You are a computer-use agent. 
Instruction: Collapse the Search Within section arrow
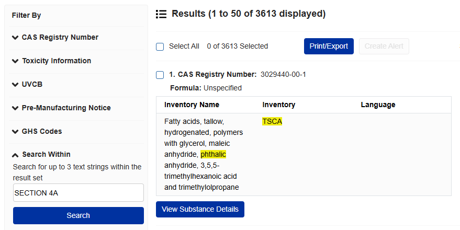[x=15, y=155]
